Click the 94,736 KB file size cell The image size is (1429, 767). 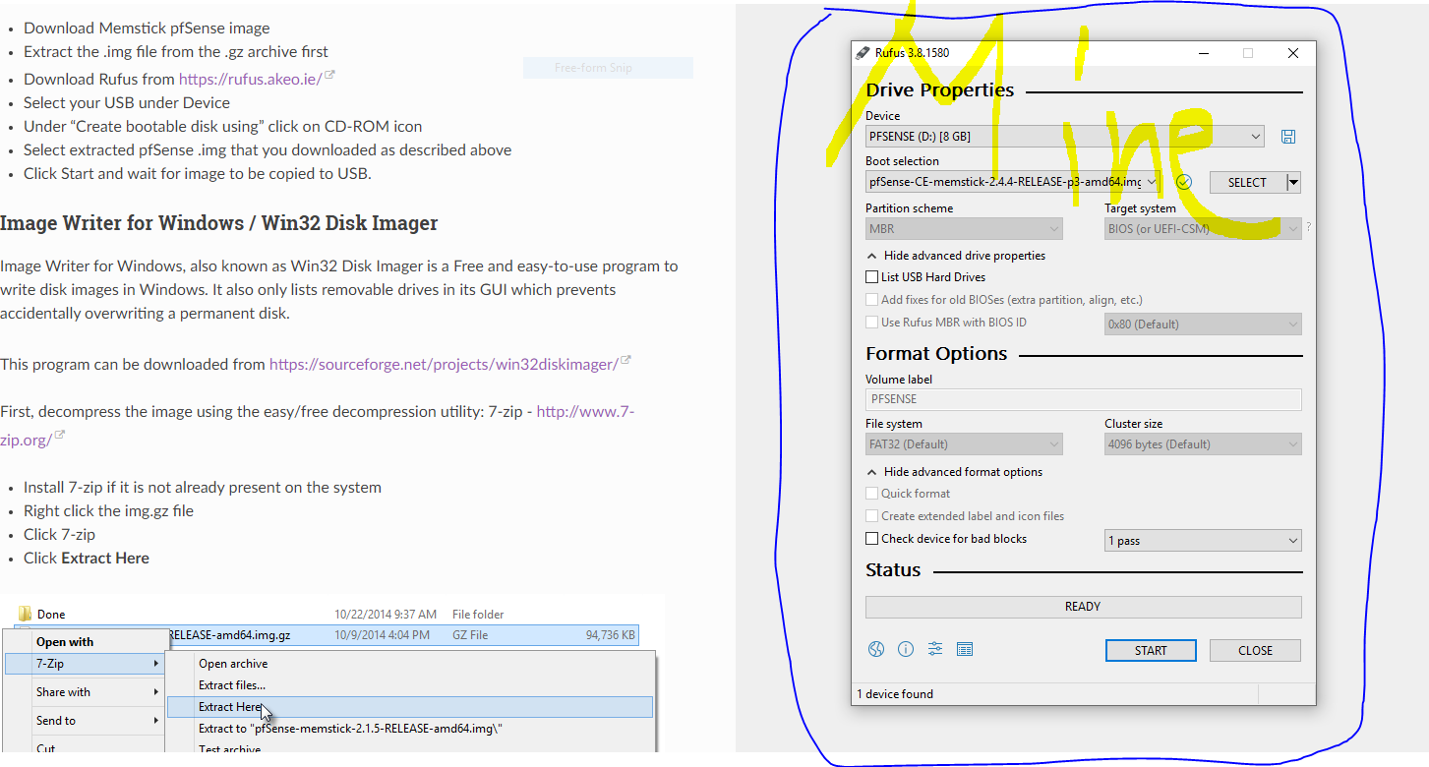tap(610, 635)
